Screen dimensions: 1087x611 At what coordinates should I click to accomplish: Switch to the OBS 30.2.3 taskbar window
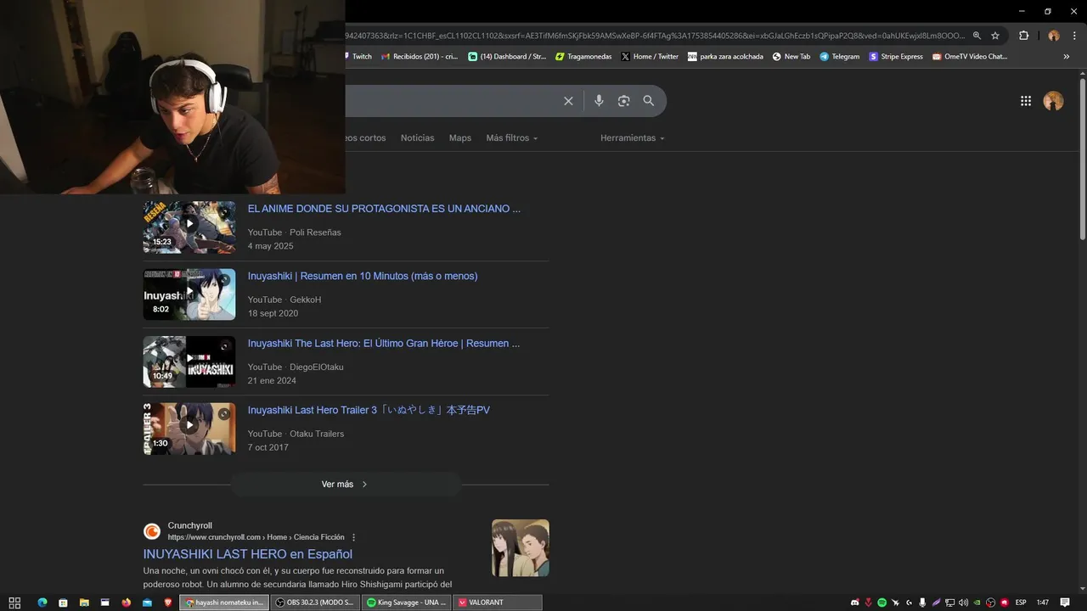315,603
